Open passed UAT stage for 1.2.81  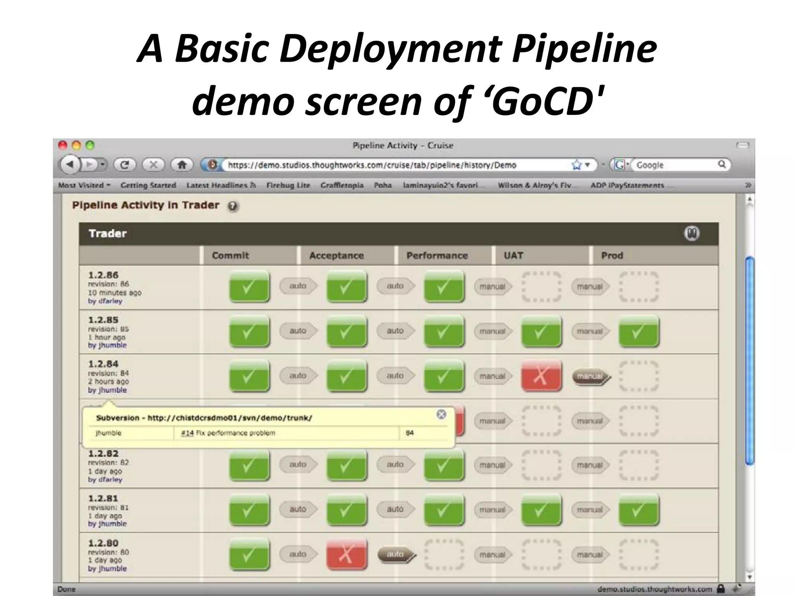pyautogui.click(x=541, y=510)
